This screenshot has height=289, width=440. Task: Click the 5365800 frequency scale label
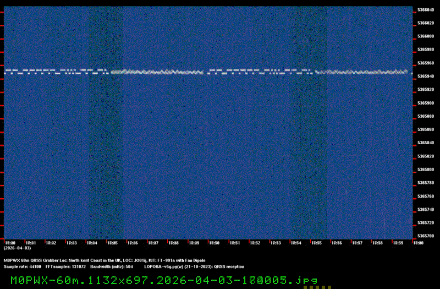coord(426,170)
